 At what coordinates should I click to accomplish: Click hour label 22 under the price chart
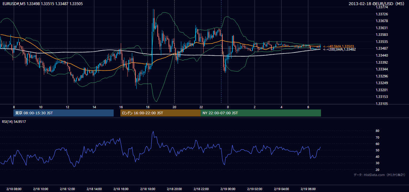tap(201, 107)
